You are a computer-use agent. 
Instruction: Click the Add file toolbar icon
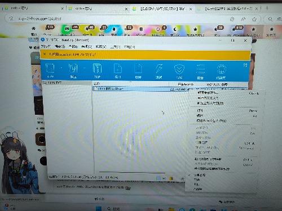point(118,70)
